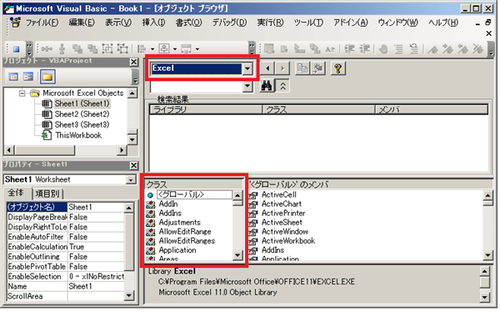Click the comment block icon
This screenshot has width=500, height=312.
[x=398, y=49]
